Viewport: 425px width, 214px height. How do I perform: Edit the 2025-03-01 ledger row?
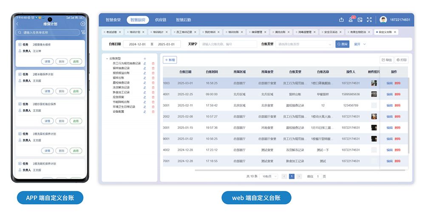(x=389, y=83)
